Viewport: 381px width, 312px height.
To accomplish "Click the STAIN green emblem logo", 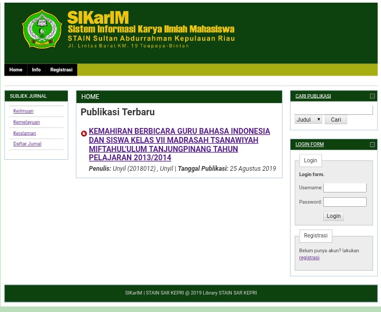I will point(42,29).
